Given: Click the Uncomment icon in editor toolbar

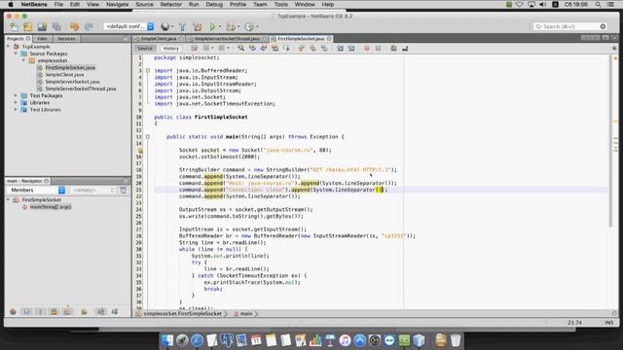Looking at the screenshot, I should click(405, 49).
